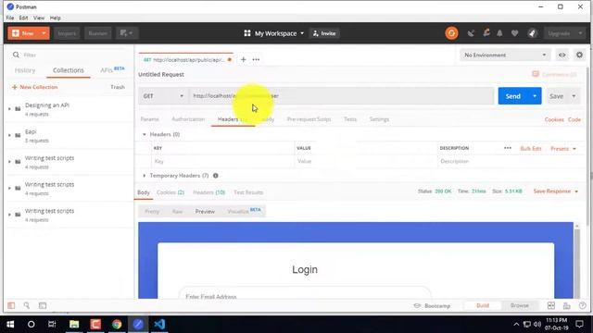Click headers table three-dots options icon
Screen dimensions: 593x333
pyautogui.click(x=508, y=148)
